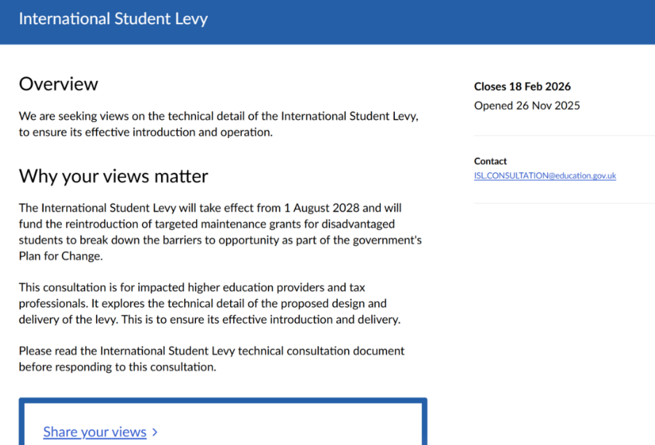Click the International Student Levy header title
The image size is (655, 445).
113,19
